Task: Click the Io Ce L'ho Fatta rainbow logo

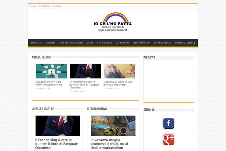Action: click(x=113, y=22)
